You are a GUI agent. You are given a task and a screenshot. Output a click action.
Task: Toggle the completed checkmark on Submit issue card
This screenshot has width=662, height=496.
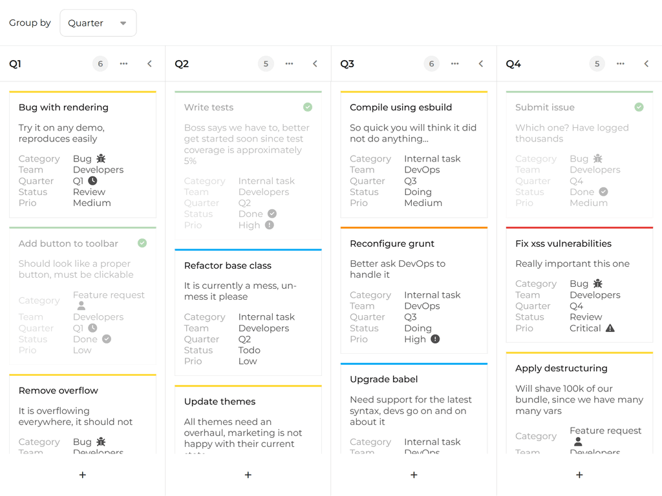pyautogui.click(x=639, y=107)
